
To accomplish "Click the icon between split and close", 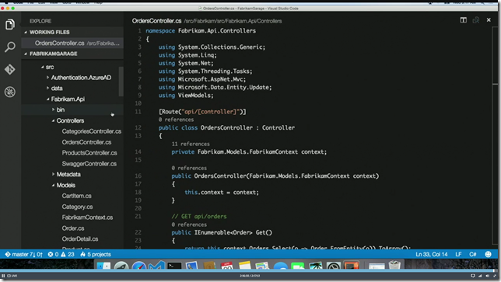I will coord(476,20).
